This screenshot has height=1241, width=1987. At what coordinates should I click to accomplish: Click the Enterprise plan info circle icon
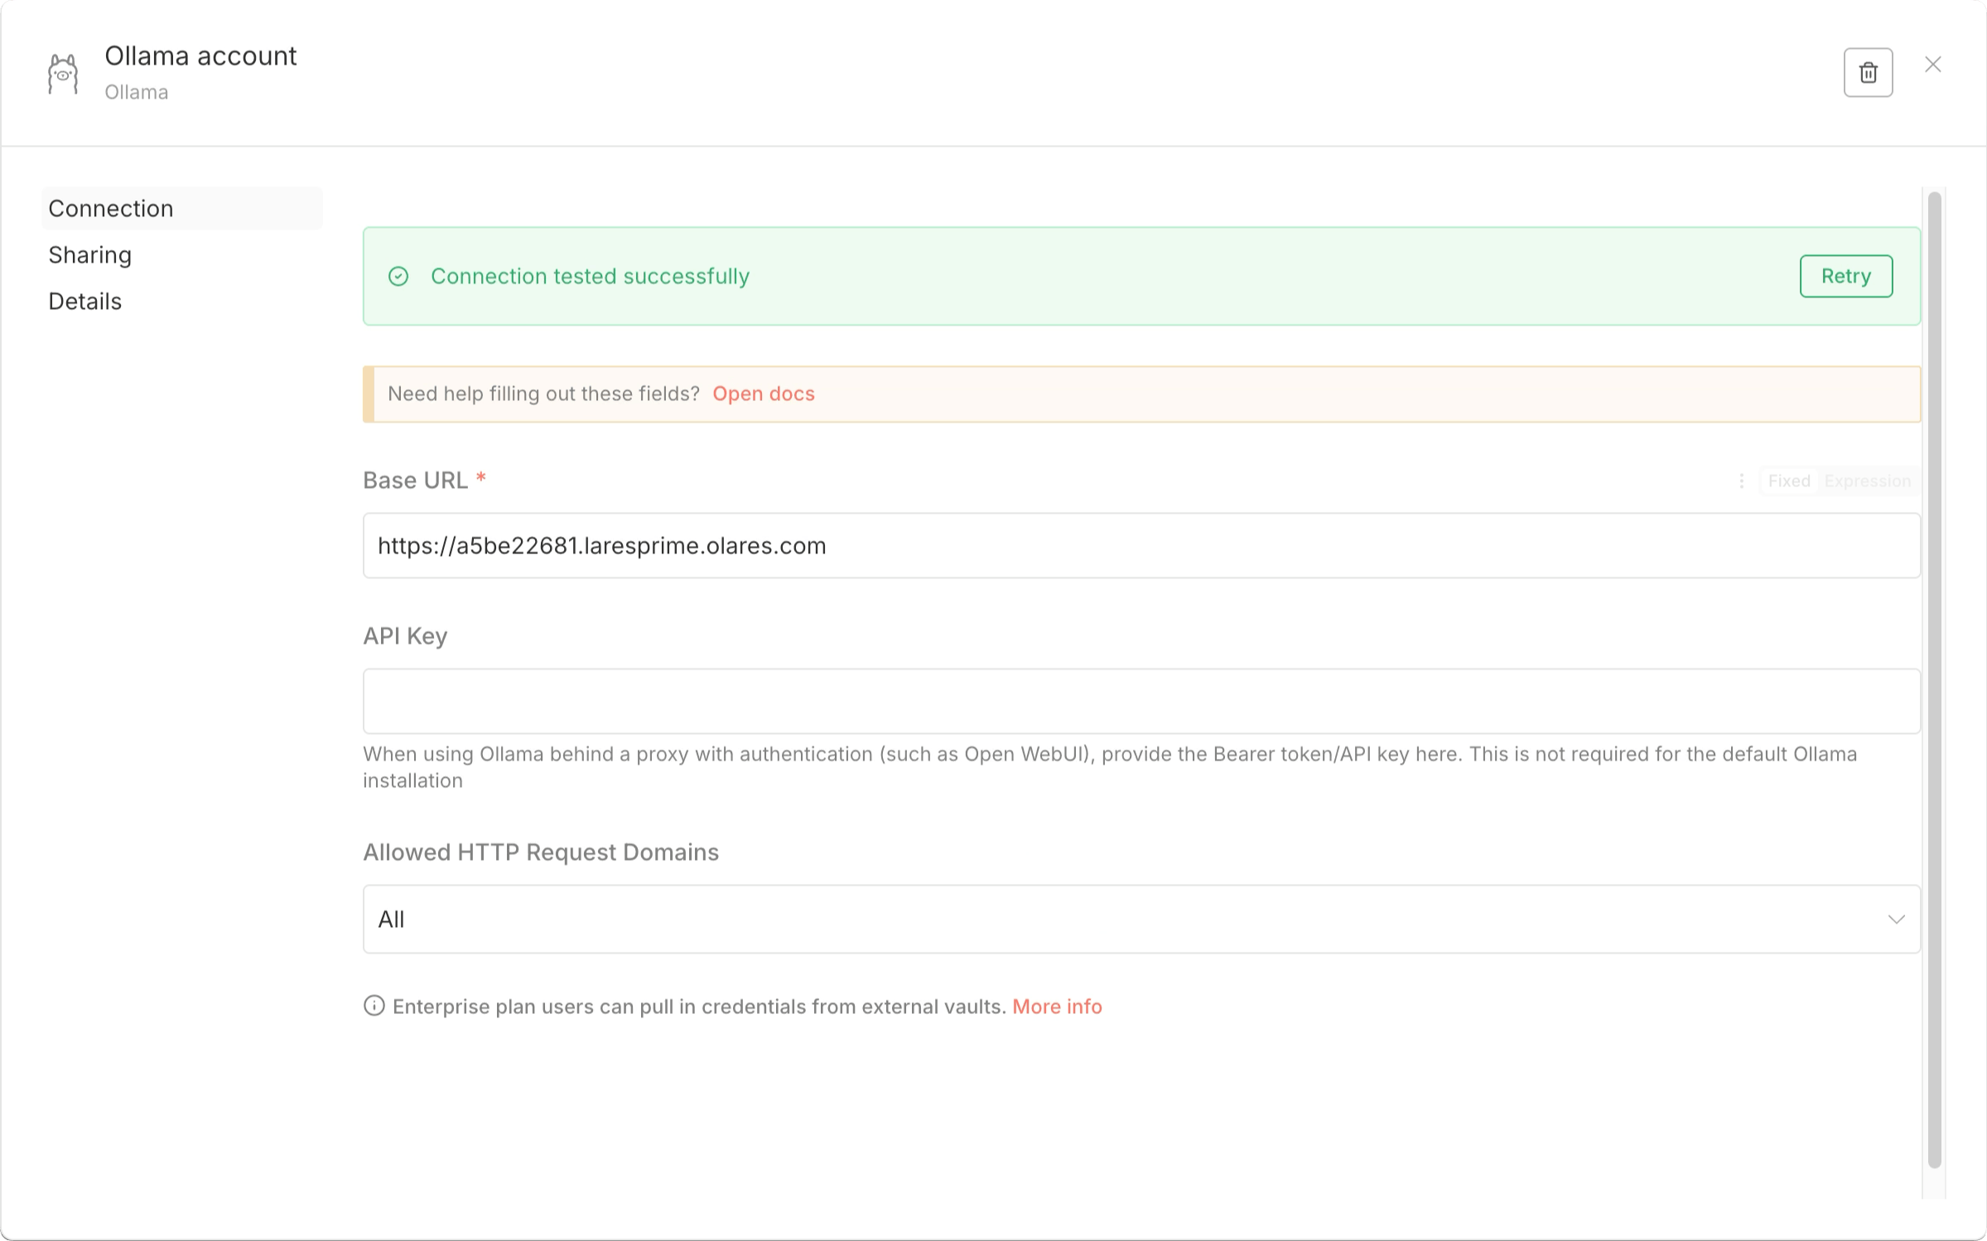click(374, 1006)
